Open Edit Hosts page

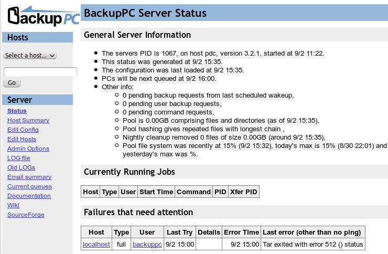pos(22,139)
